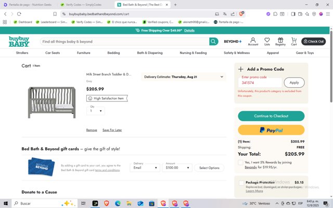Open the Qty quantity dropdown

[x=96, y=111]
